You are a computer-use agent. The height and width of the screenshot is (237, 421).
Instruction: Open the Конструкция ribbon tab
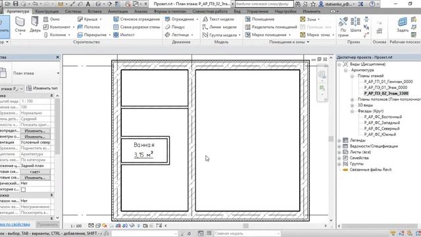47,12
